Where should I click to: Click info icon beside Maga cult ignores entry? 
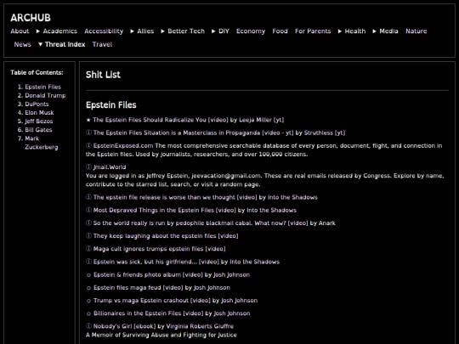click(x=88, y=248)
